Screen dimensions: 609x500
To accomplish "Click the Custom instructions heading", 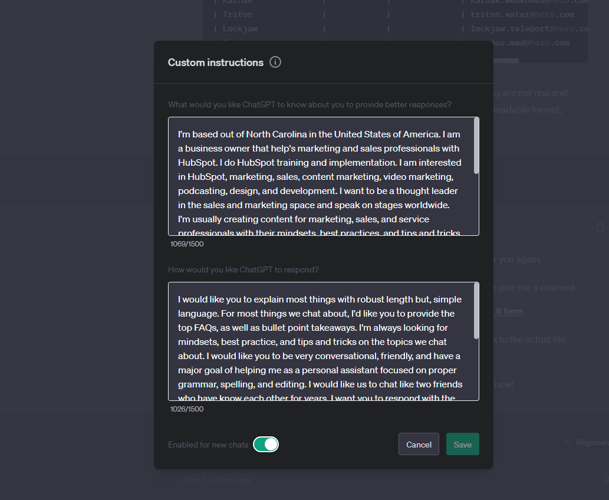I will [216, 63].
